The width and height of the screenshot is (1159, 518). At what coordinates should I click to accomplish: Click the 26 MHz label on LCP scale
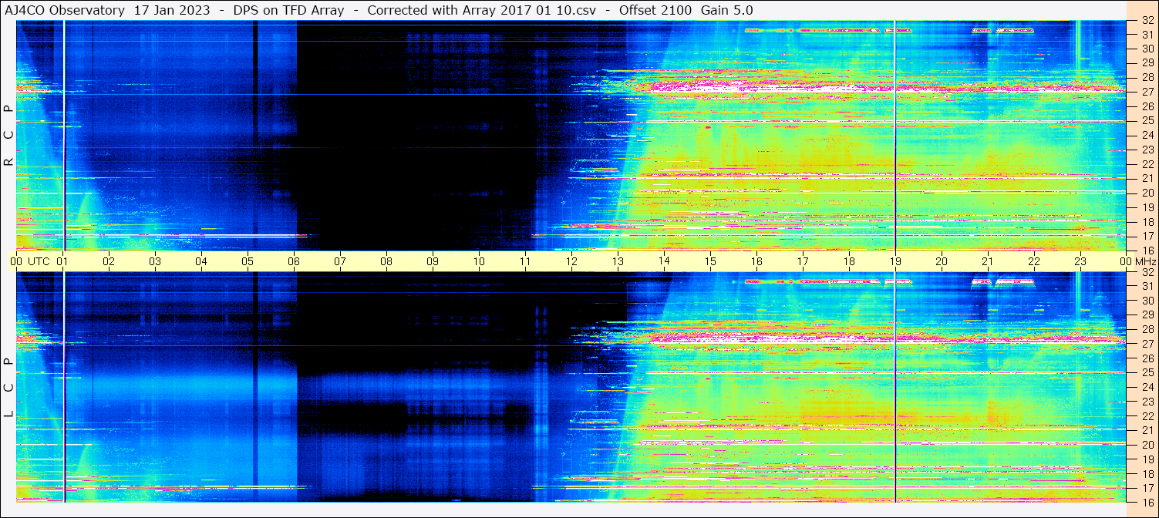[1147, 358]
